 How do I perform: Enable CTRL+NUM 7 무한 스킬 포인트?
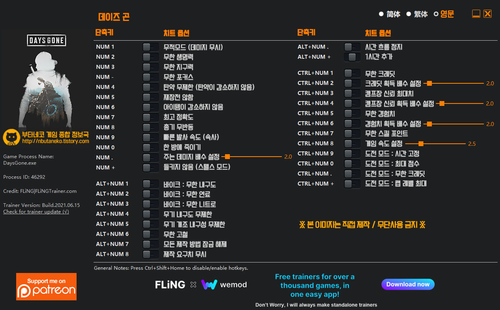[352, 134]
